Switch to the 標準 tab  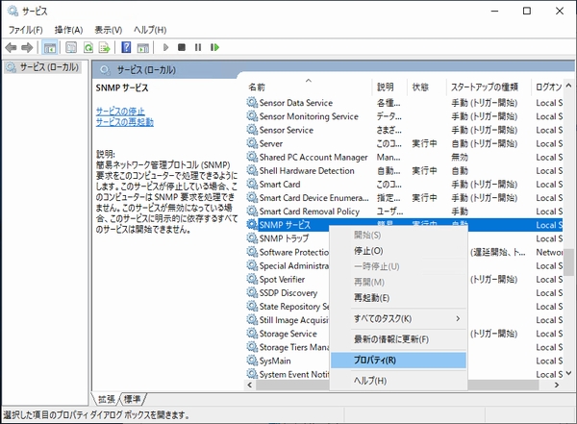(133, 399)
